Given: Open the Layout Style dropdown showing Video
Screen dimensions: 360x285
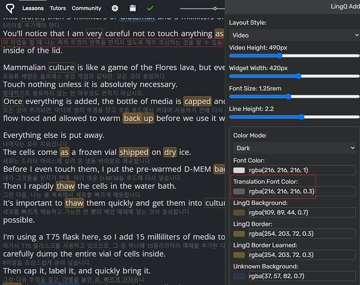Looking at the screenshot, I should point(294,35).
